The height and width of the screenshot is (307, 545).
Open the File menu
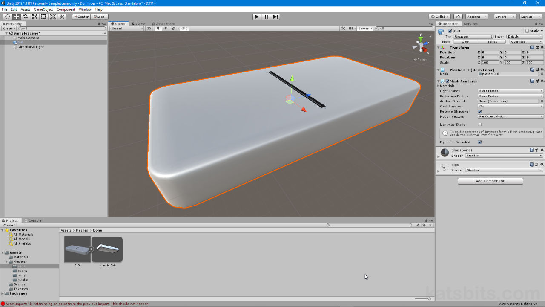4,9
